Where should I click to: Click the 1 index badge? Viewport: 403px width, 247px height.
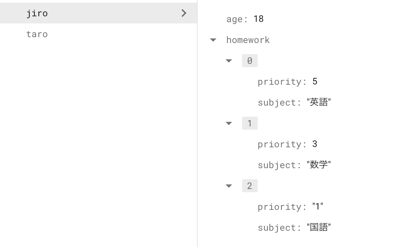click(x=250, y=123)
